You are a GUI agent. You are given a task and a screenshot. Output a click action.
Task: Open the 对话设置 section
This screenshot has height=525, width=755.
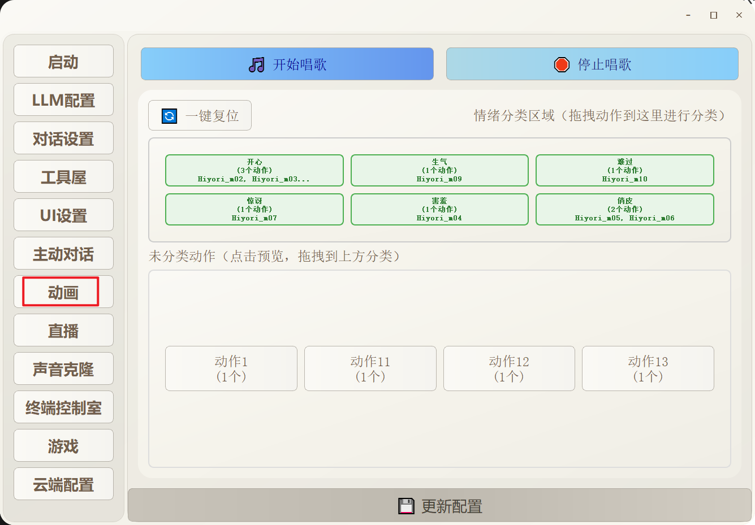tap(63, 138)
